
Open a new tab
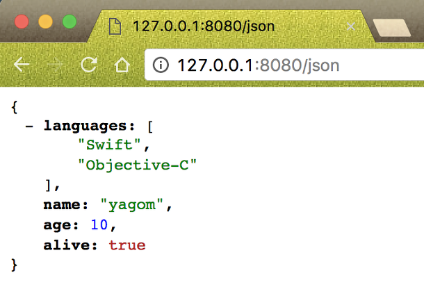point(392,27)
